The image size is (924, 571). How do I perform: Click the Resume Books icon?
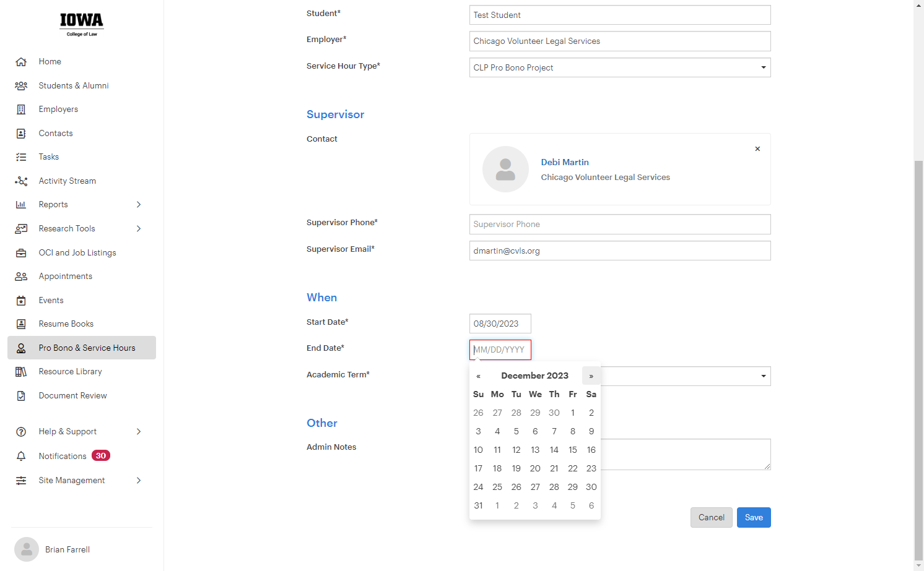click(x=21, y=324)
